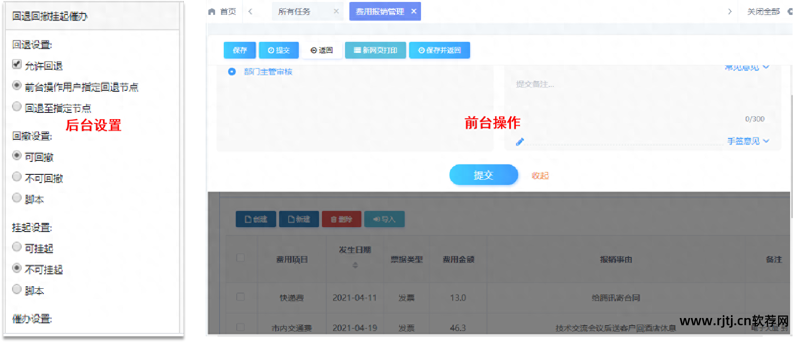Click the 新网页打印 button
The width and height of the screenshot is (793, 343).
pyautogui.click(x=375, y=50)
